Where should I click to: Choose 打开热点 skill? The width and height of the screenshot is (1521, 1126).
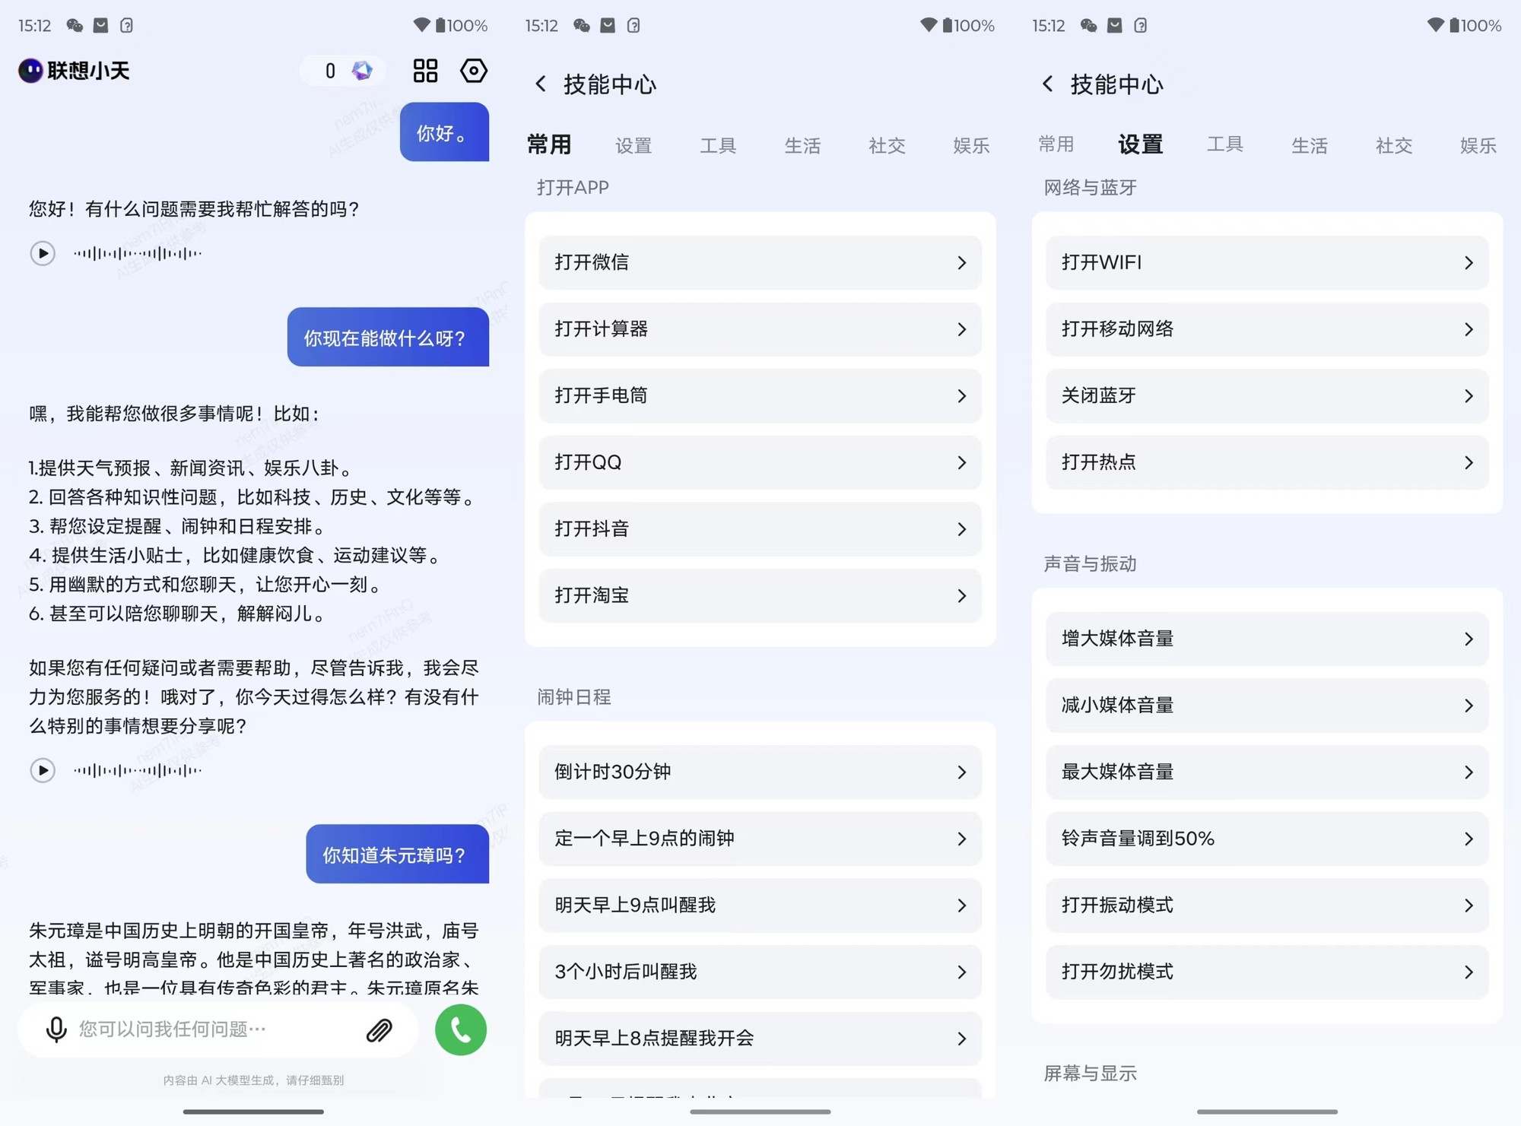[1267, 462]
